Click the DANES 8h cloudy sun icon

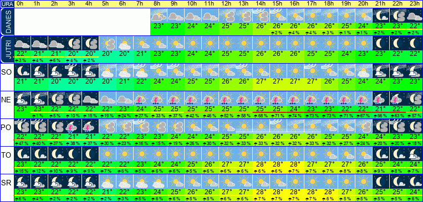pyautogui.click(x=159, y=15)
